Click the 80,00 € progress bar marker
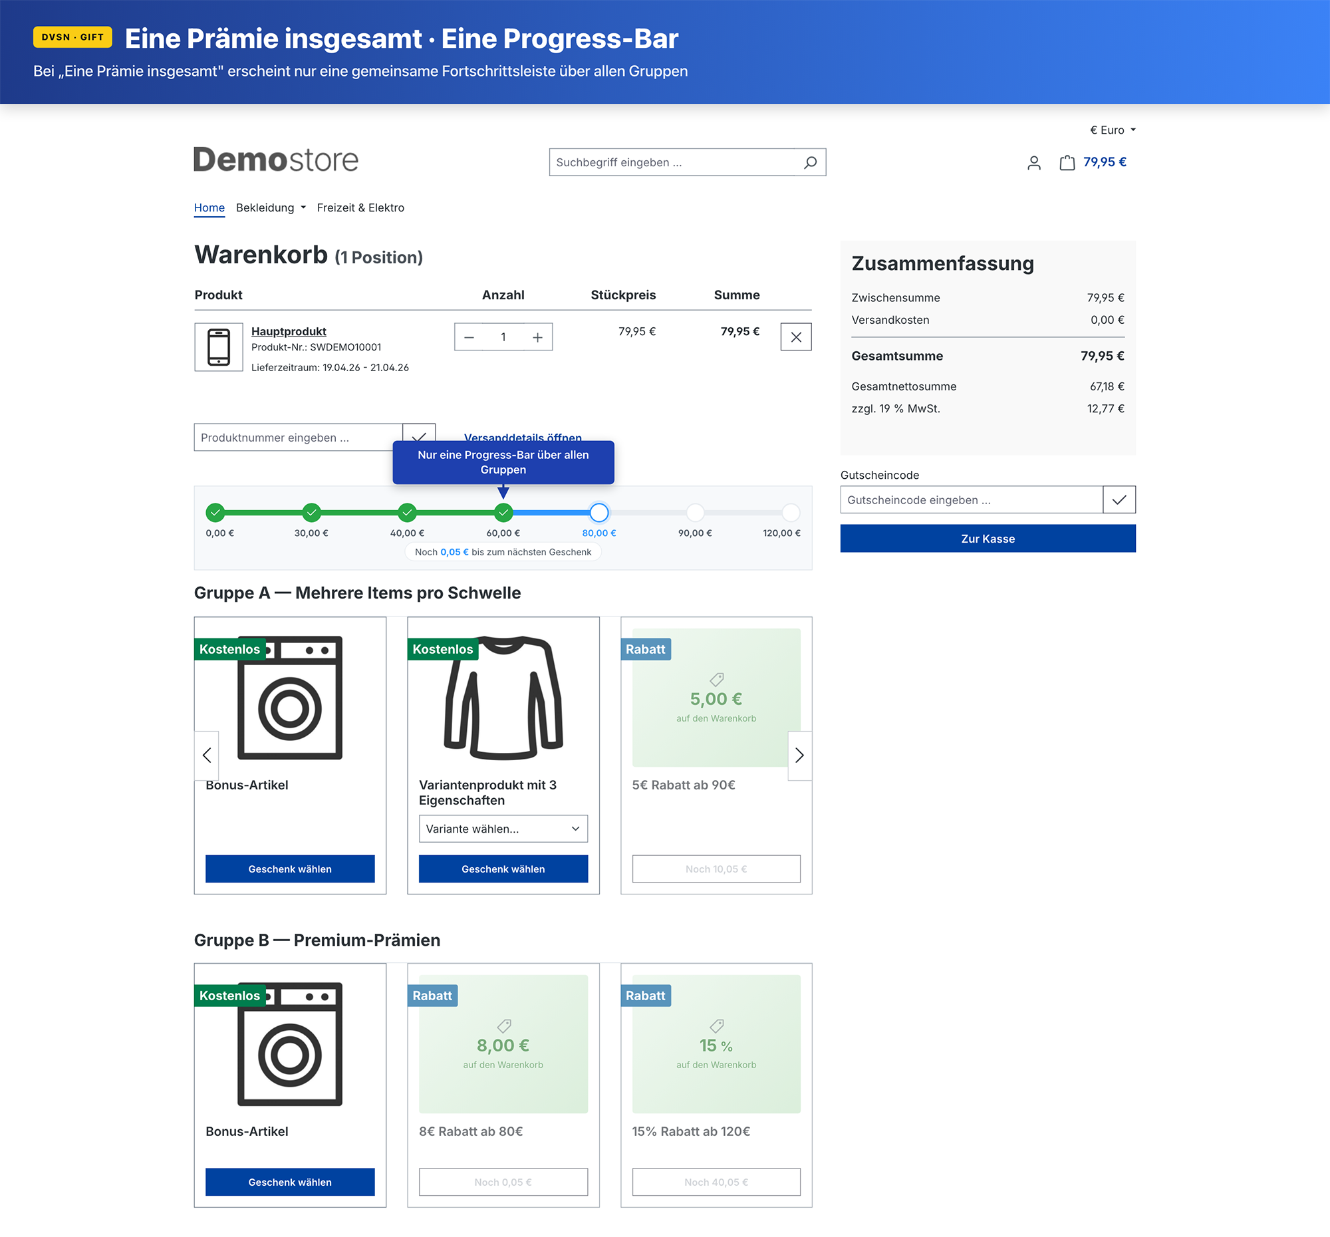Viewport: 1330px width, 1237px height. pos(598,513)
